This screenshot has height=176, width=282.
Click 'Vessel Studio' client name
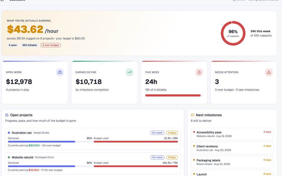click(x=41, y=133)
